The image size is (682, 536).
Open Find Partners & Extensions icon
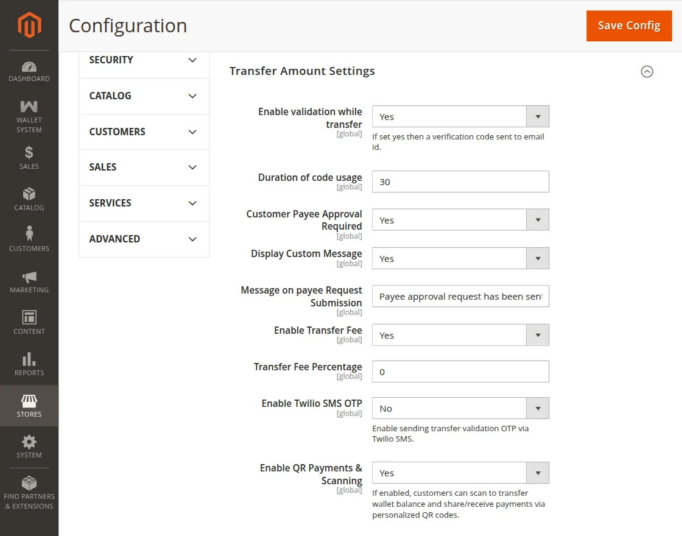pyautogui.click(x=29, y=483)
